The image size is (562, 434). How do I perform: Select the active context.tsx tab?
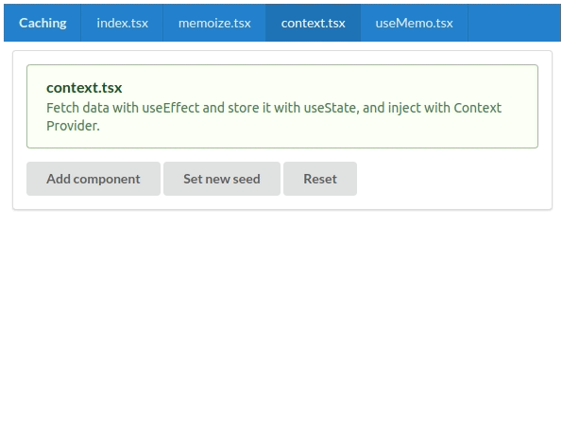[313, 23]
